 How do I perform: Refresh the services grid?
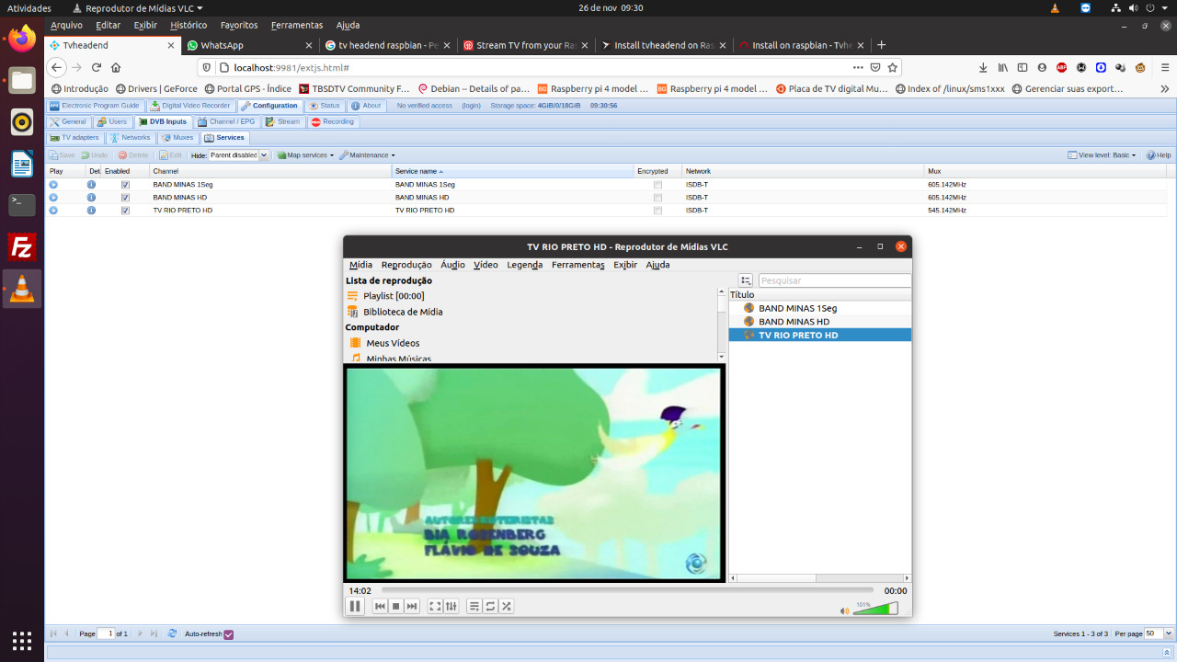click(x=171, y=633)
